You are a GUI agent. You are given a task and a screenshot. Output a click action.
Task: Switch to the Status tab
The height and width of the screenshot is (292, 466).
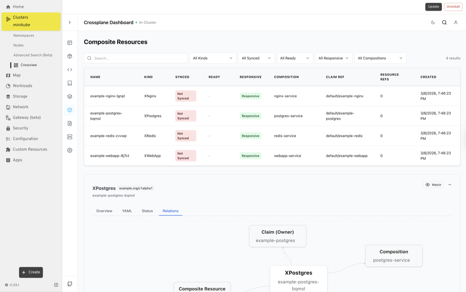click(147, 211)
